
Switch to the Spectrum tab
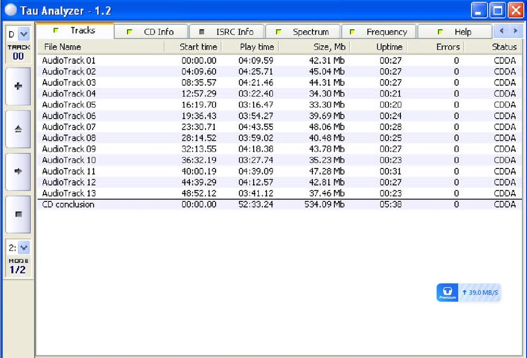click(x=303, y=32)
